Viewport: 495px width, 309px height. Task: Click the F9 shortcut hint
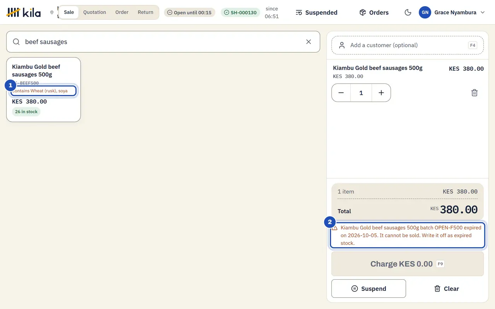point(440,264)
